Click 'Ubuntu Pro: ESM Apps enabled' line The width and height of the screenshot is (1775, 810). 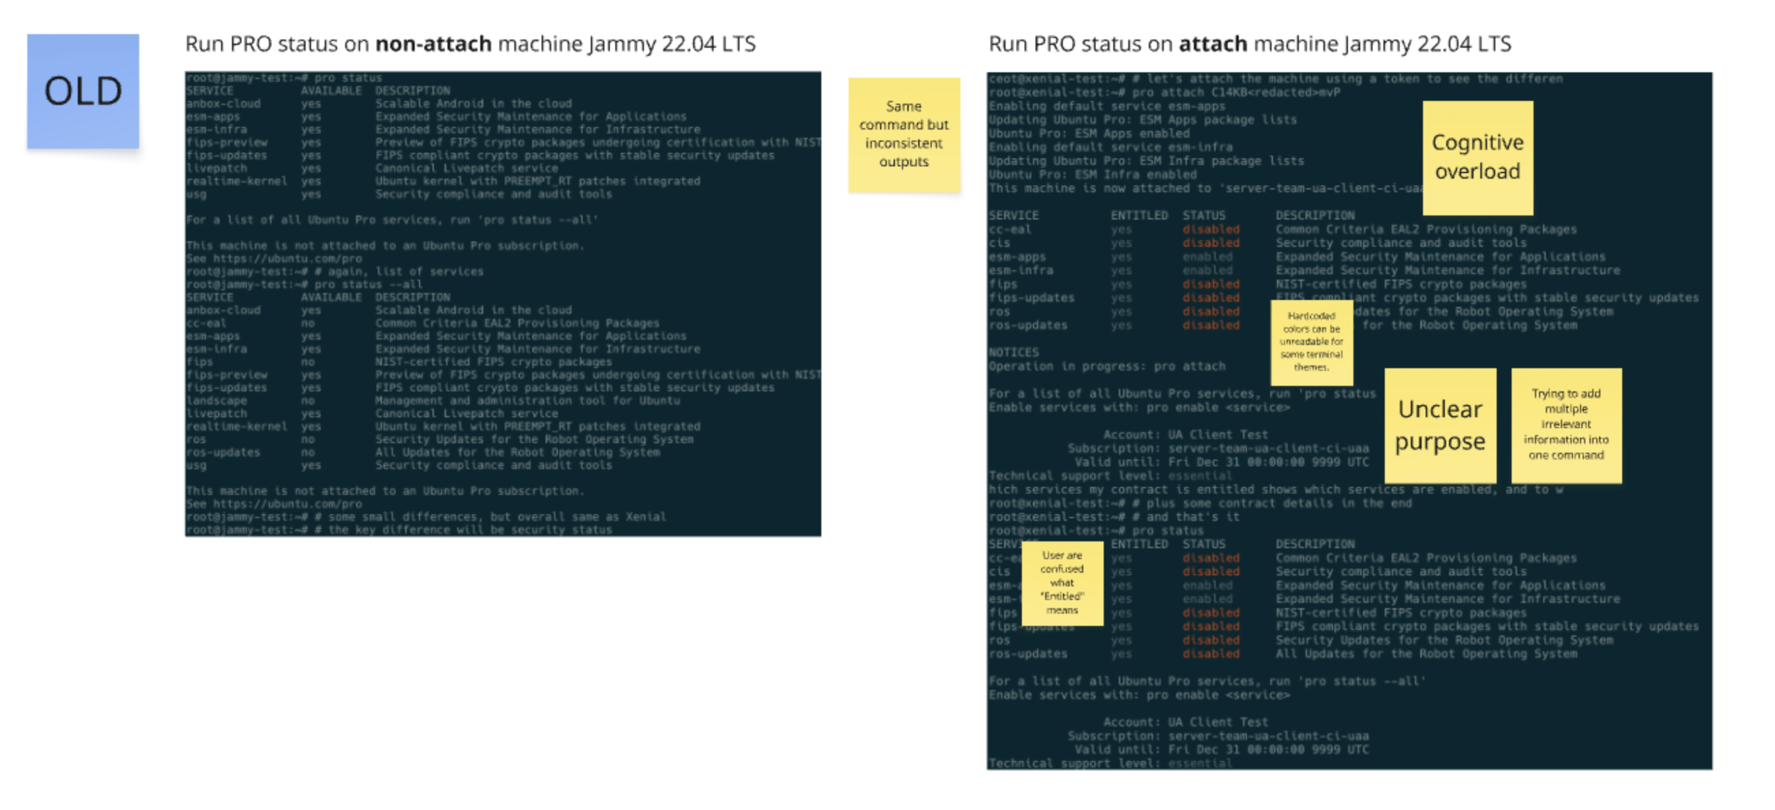tap(1089, 134)
